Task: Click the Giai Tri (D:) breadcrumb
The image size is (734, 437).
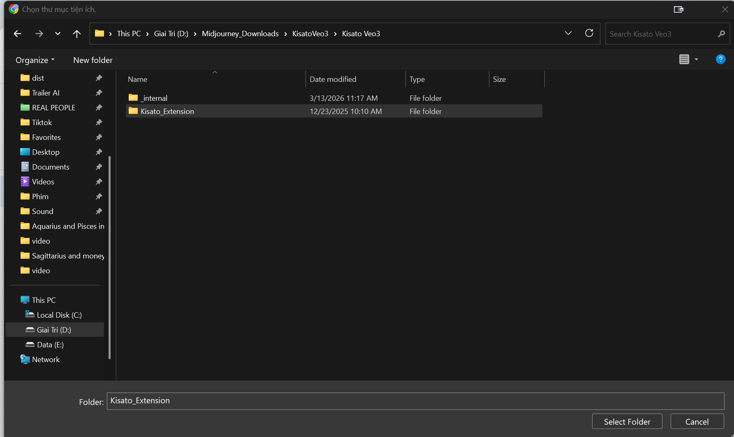Action: 171,34
